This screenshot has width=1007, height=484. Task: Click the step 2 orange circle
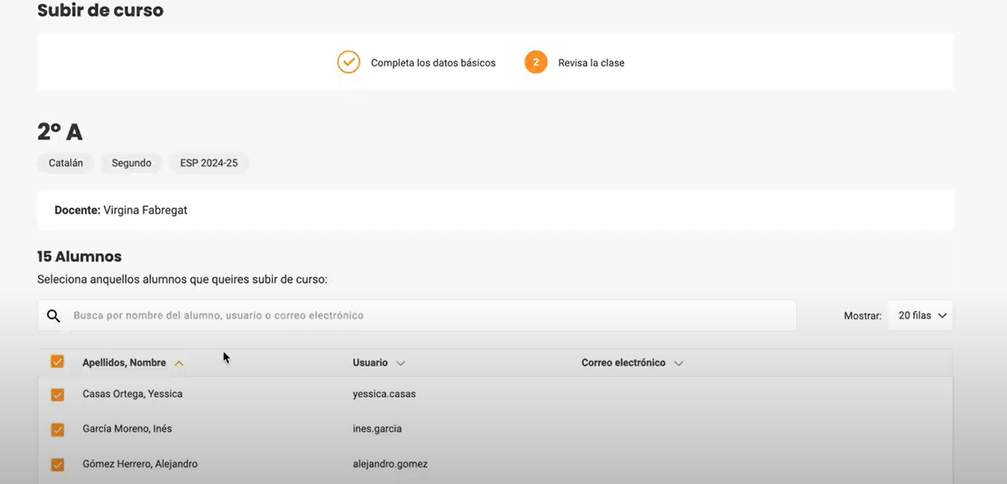click(536, 62)
